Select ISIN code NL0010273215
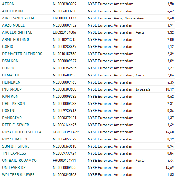 (x=64, y=40)
